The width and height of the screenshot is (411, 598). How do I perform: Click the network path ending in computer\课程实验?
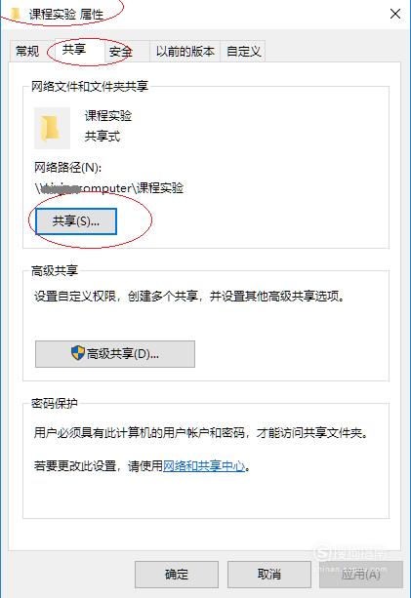[109, 188]
